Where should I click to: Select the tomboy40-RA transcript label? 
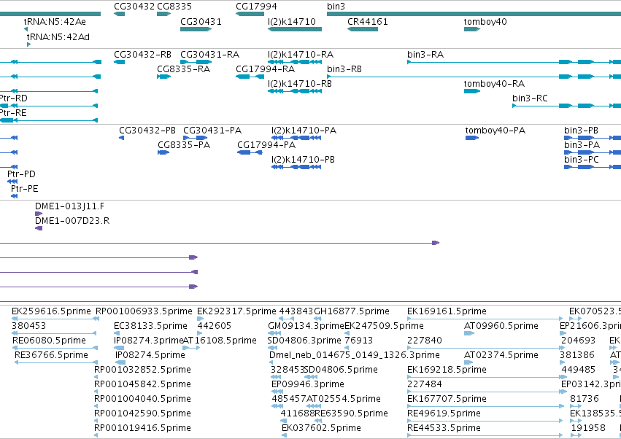point(494,84)
